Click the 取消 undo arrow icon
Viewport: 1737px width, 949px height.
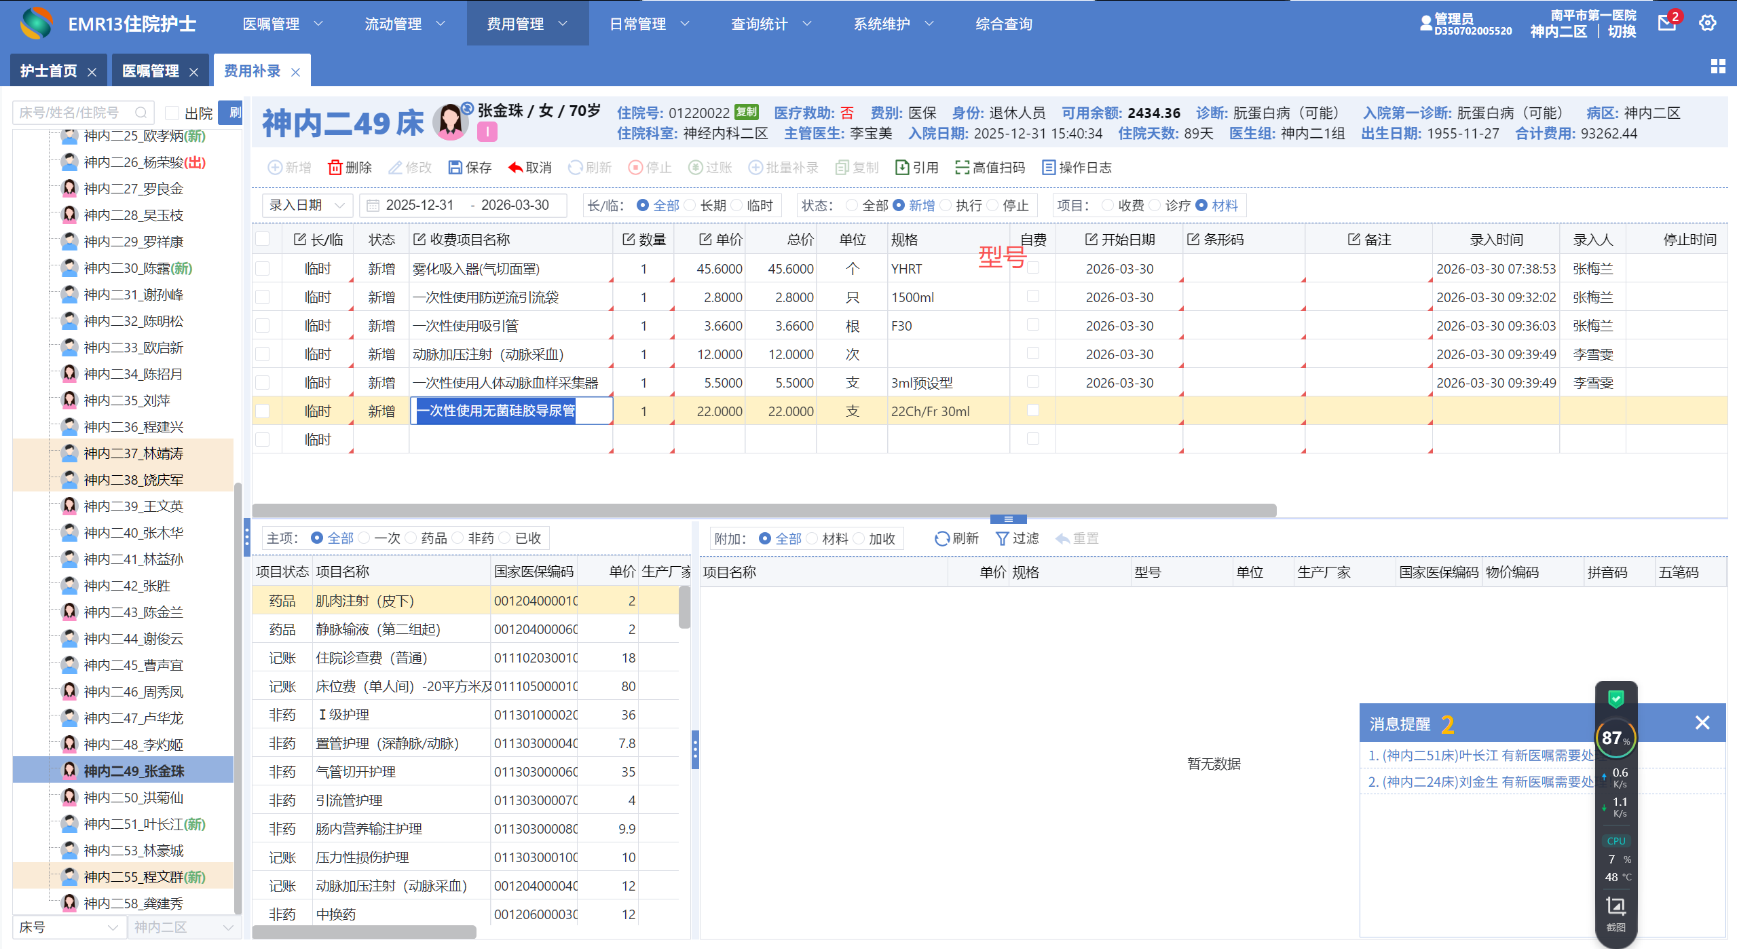click(515, 168)
